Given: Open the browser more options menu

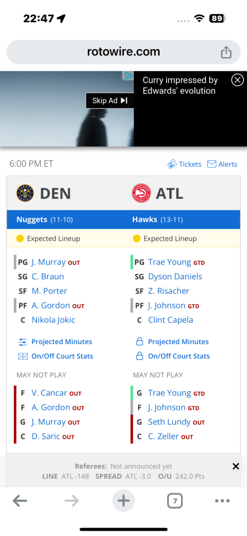Looking at the screenshot, I should [222, 501].
